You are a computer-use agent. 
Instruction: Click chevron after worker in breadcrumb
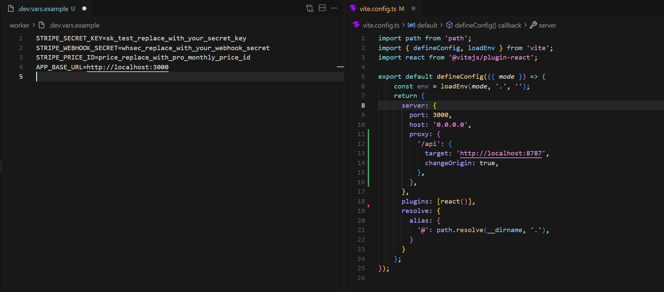pyautogui.click(x=34, y=25)
